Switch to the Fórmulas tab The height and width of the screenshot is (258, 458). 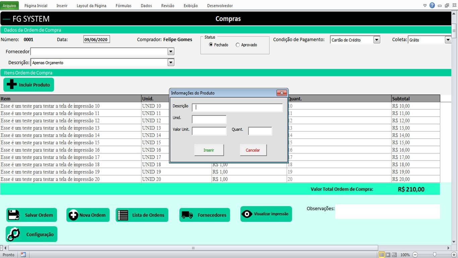pos(123,6)
